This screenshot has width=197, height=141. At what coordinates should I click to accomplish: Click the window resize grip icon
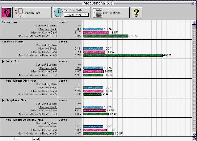click(x=194, y=139)
